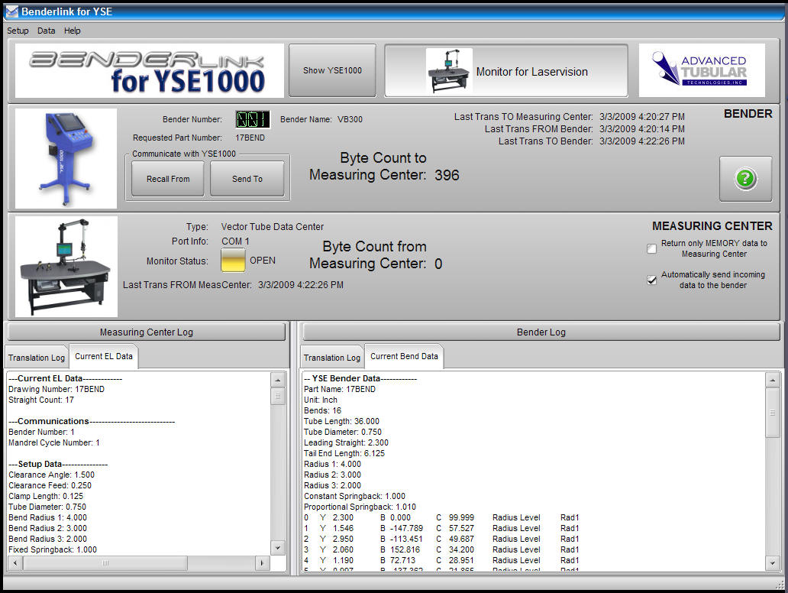Toggle the yellow Monitor Status indicator
The image size is (788, 593).
pyautogui.click(x=233, y=261)
